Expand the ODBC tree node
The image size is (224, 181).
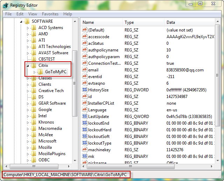coord(28,160)
